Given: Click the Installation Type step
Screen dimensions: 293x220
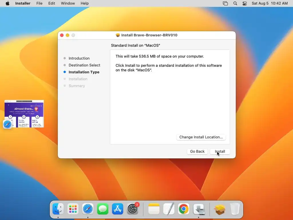Looking at the screenshot, I should [84, 72].
